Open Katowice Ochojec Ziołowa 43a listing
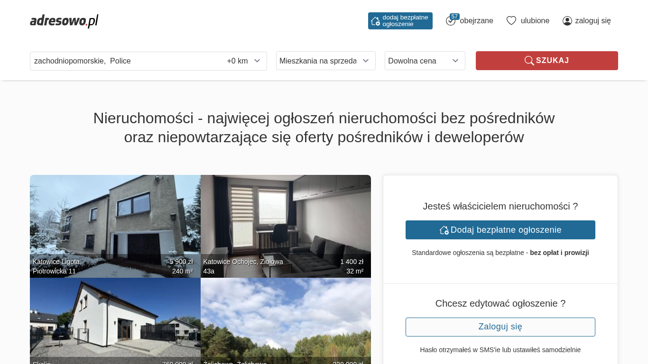Screen dimensions: 648x364 tap(286, 218)
